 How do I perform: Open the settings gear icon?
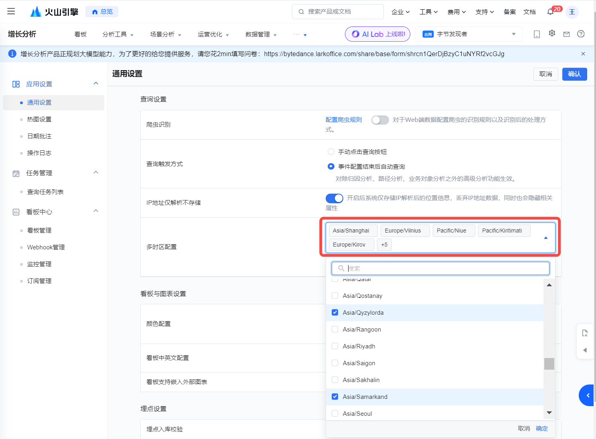click(x=552, y=33)
